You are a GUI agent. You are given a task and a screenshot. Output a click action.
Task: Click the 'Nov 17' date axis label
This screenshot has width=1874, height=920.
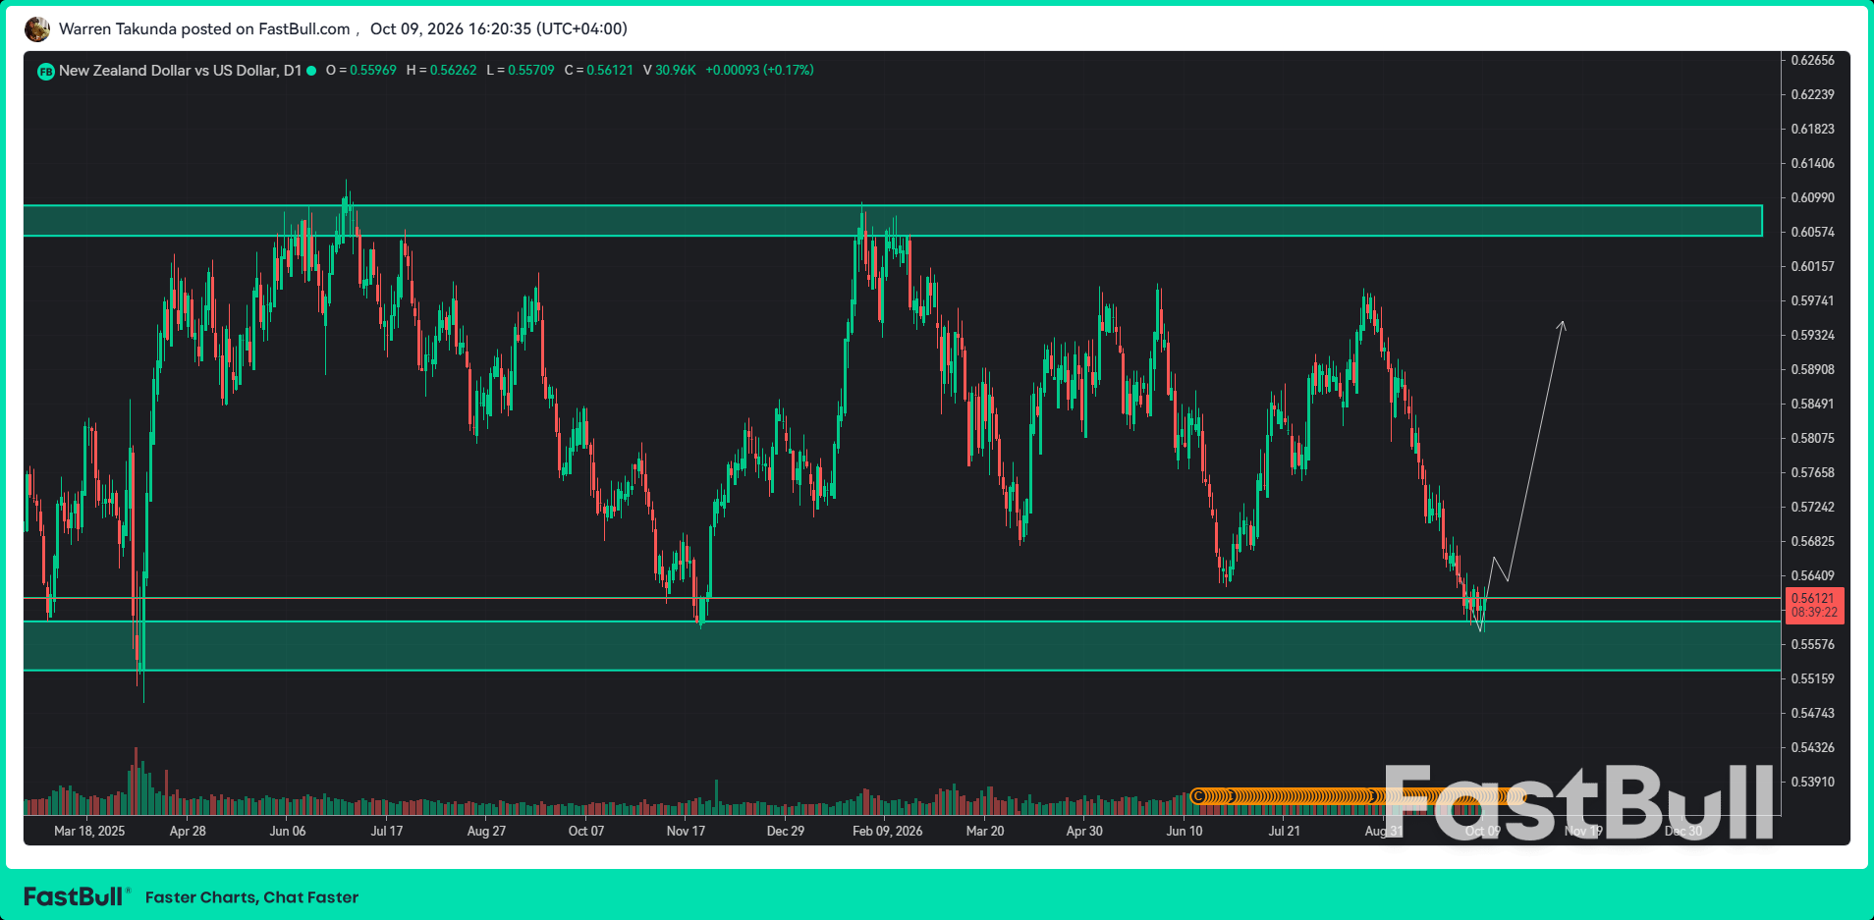[x=686, y=831]
